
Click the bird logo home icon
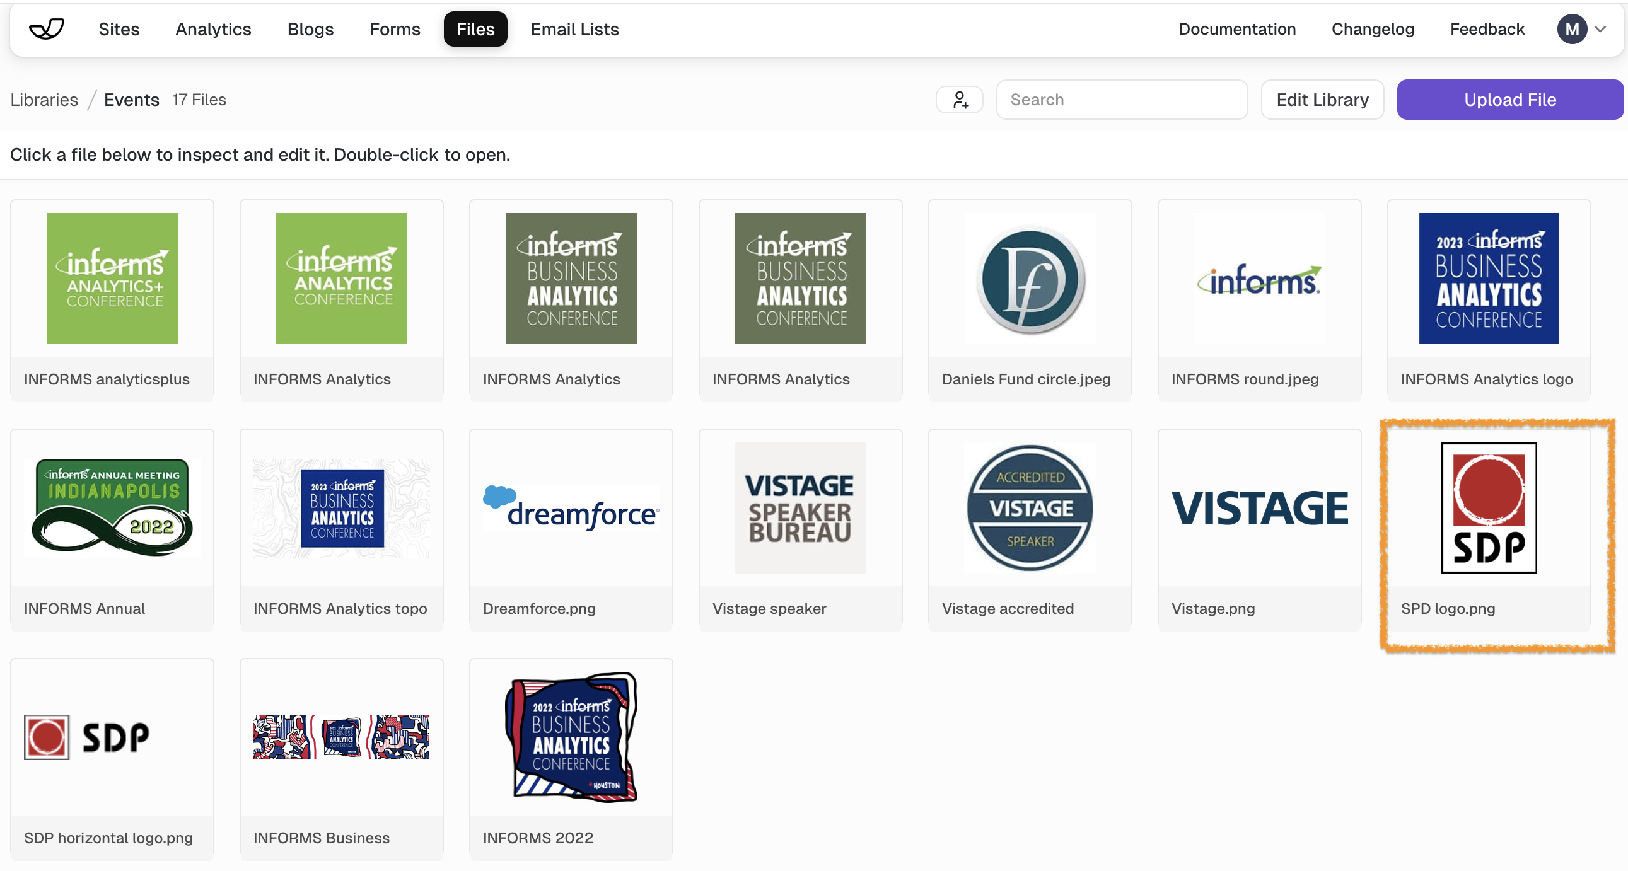pyautogui.click(x=47, y=29)
